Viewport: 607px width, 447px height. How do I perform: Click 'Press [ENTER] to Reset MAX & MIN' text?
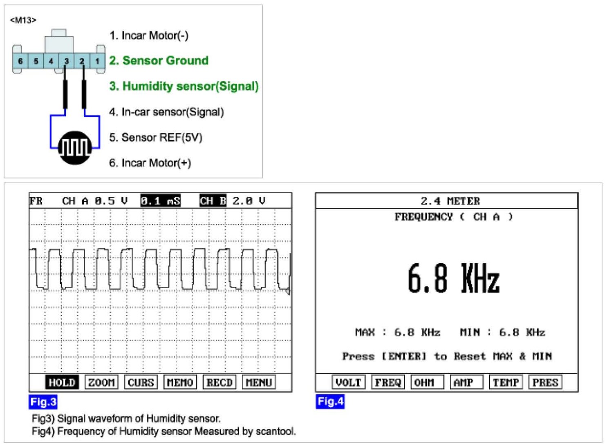tap(447, 356)
